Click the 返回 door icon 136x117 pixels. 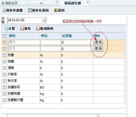tap(56, 10)
